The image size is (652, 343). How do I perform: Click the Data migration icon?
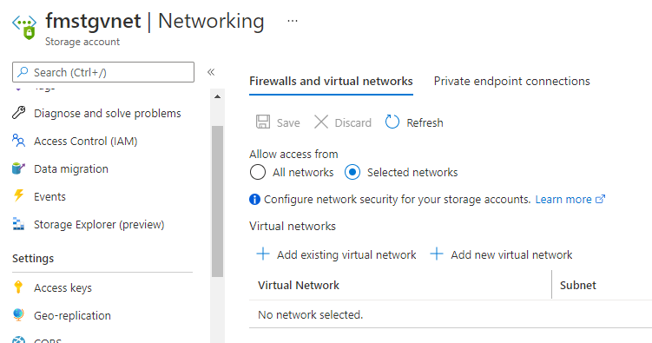click(19, 168)
